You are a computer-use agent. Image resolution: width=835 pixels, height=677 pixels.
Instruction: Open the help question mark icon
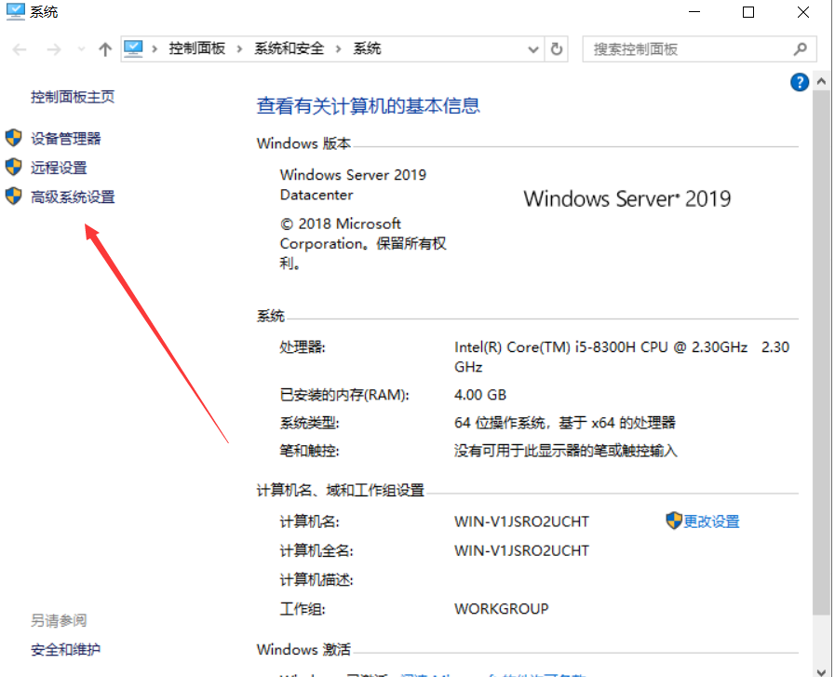(x=800, y=82)
